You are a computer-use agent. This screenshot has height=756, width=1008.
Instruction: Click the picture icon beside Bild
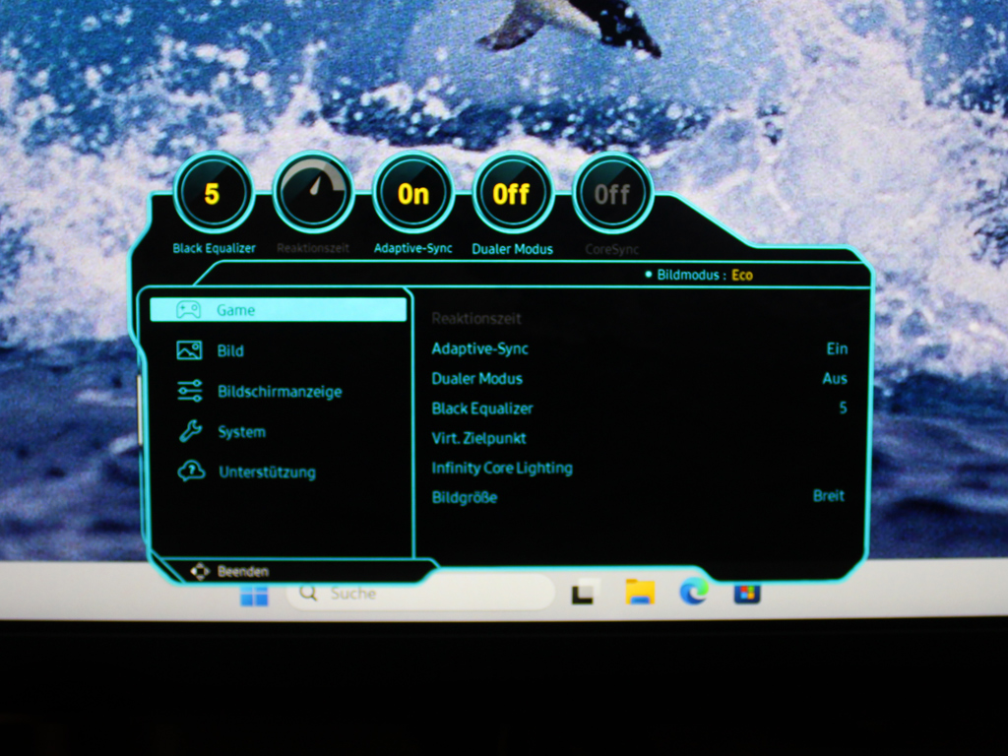[x=189, y=350]
